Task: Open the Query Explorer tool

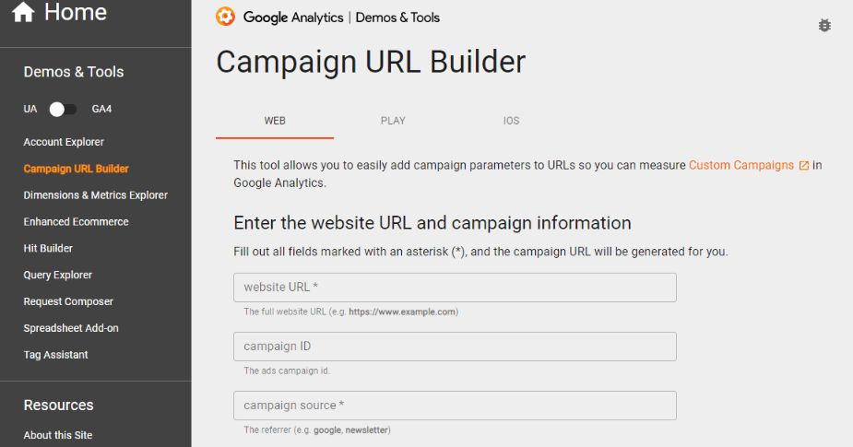Action: [58, 275]
